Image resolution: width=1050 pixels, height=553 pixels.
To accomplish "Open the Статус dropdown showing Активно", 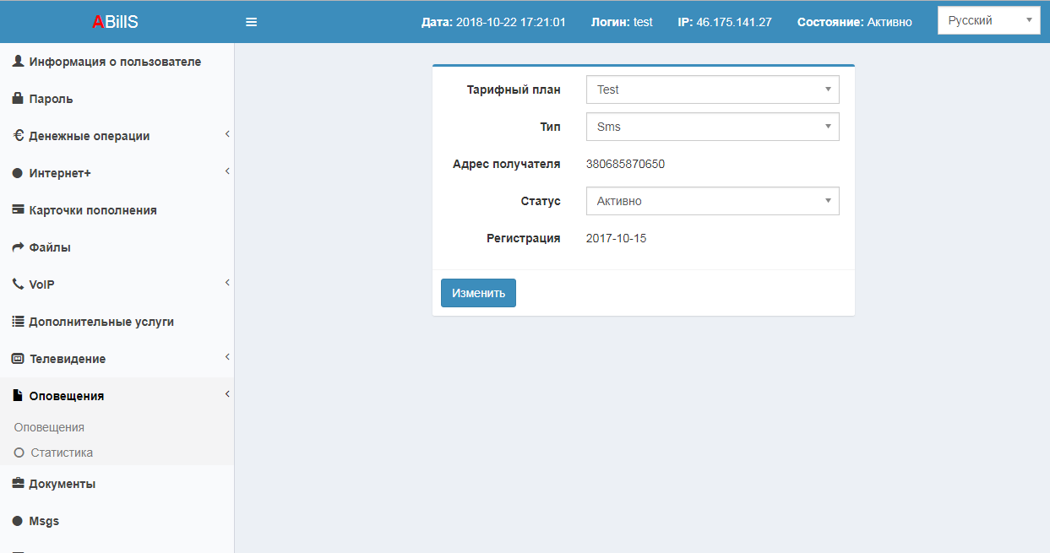I will point(712,201).
